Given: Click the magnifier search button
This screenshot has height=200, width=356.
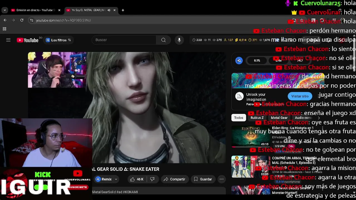Looking at the screenshot, I should [164, 40].
